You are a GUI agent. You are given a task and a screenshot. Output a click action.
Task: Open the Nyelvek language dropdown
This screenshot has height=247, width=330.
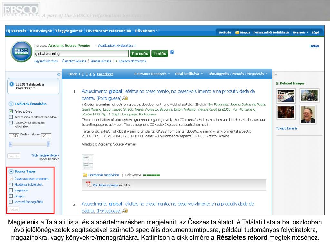tap(301, 32)
